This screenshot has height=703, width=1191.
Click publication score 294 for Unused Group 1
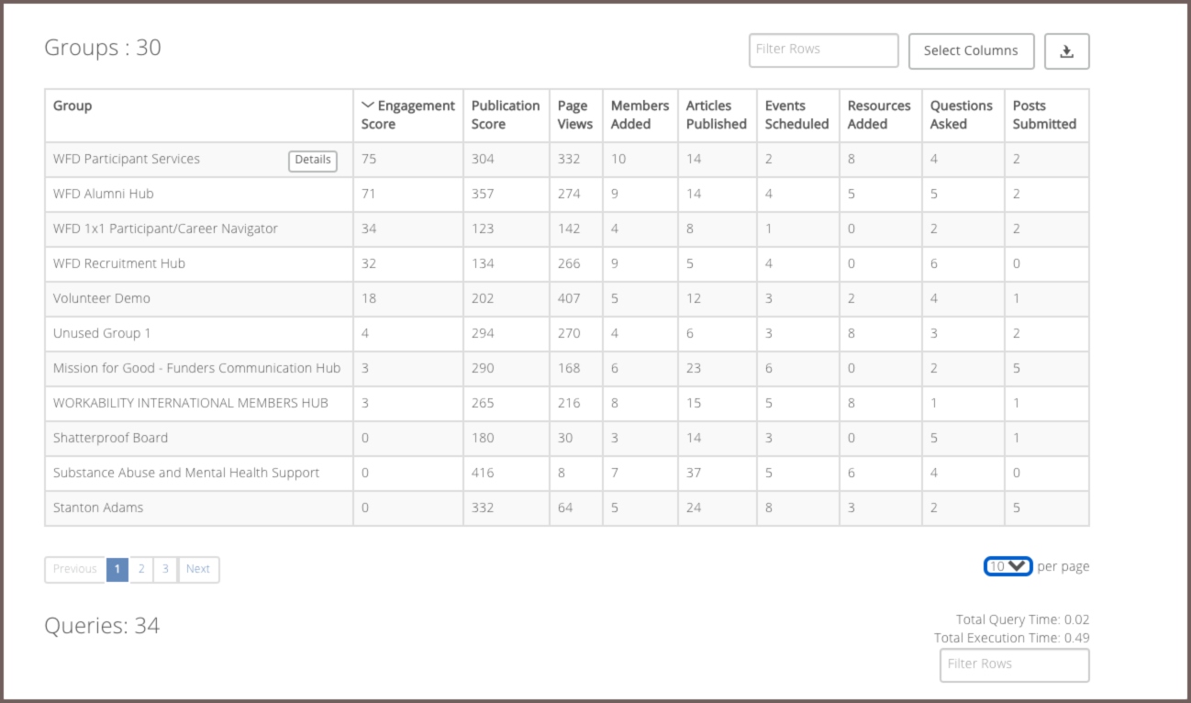pos(506,333)
